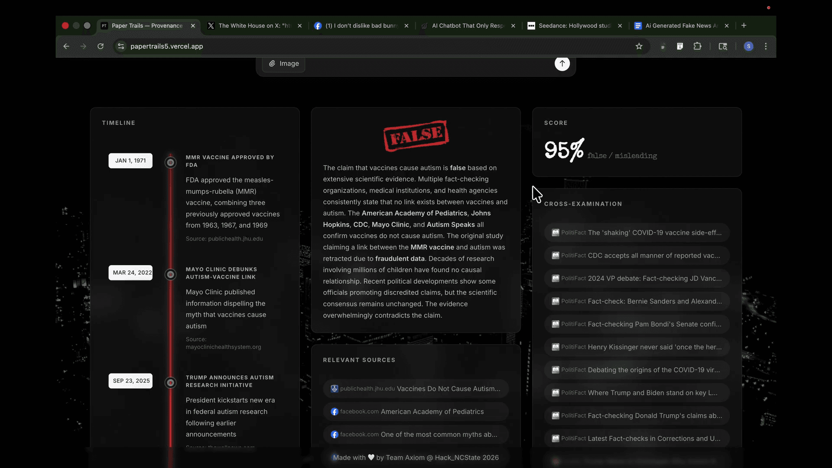The image size is (832, 468).
Task: Switch to The White House on X tab
Action: (255, 26)
